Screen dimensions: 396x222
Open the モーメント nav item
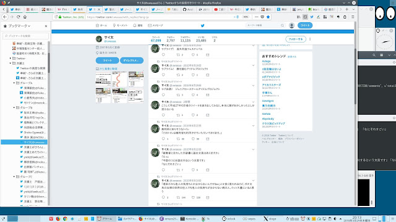[x=120, y=25]
